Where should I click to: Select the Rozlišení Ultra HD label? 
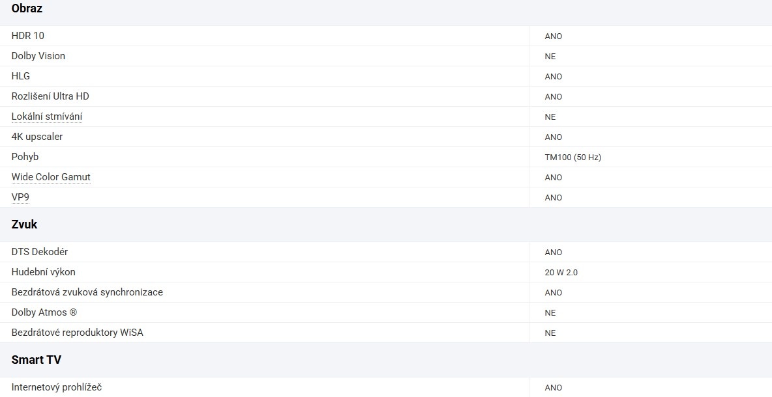click(x=50, y=96)
